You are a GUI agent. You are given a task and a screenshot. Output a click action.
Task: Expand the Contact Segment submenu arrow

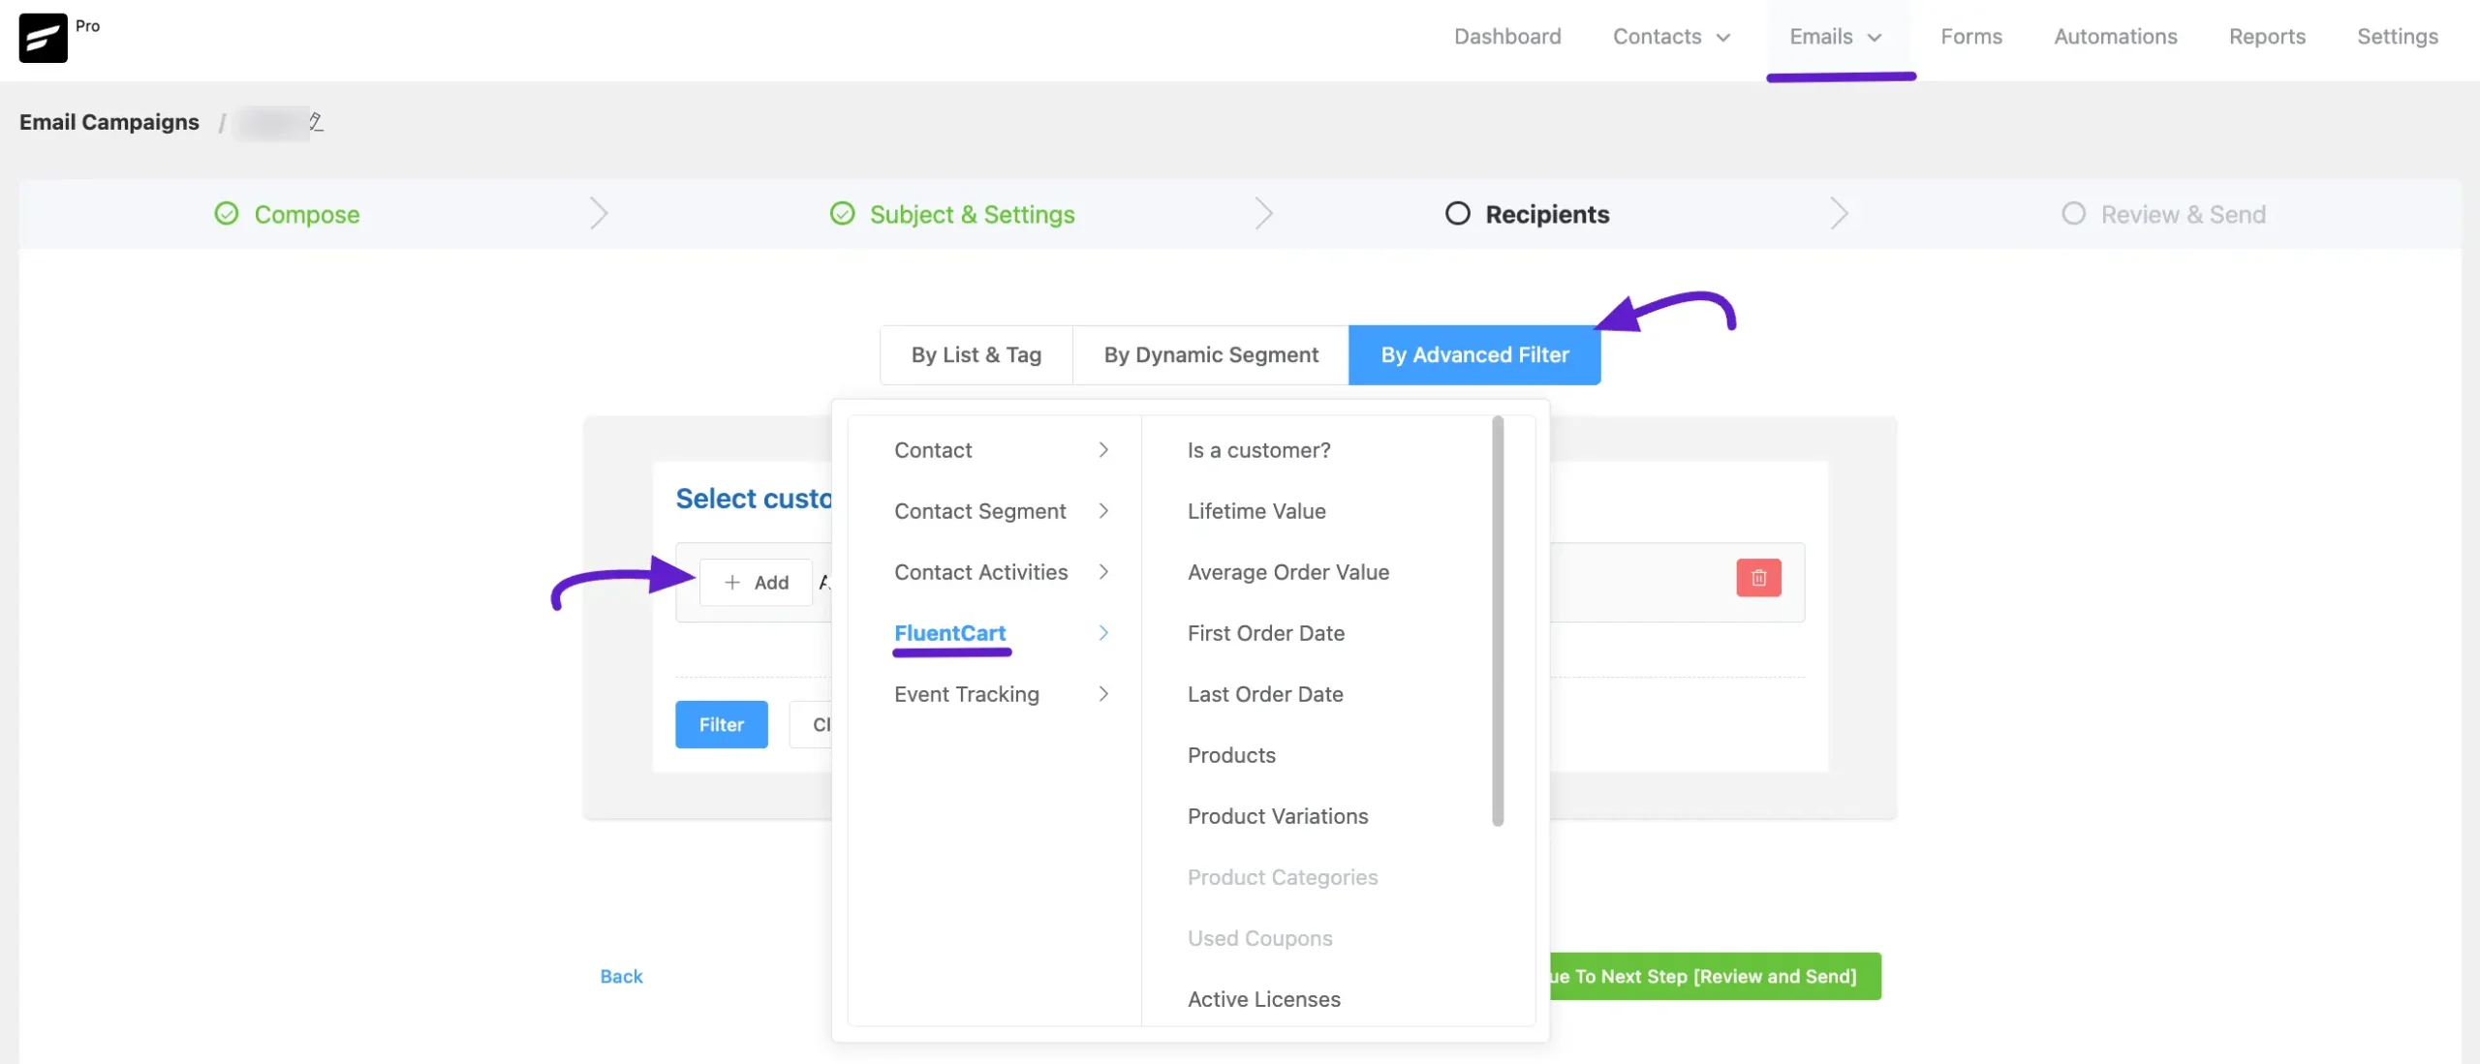click(1103, 511)
